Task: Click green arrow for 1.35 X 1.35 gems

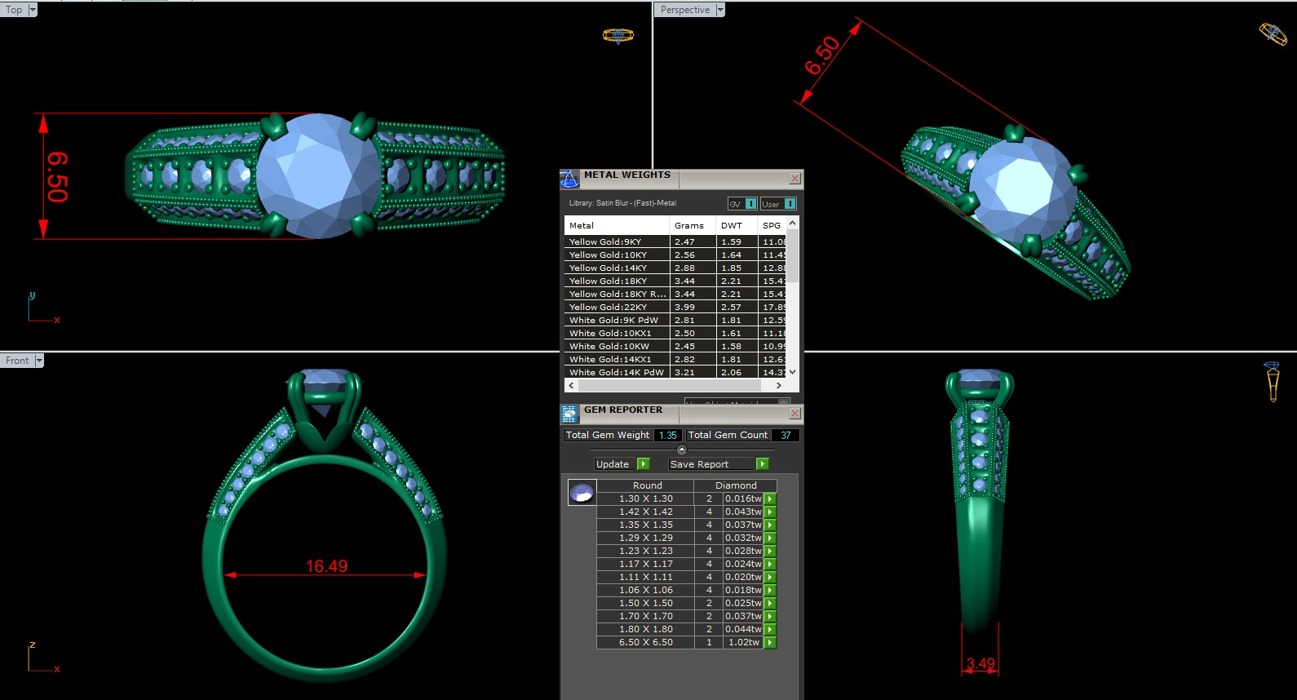Action: 770,525
